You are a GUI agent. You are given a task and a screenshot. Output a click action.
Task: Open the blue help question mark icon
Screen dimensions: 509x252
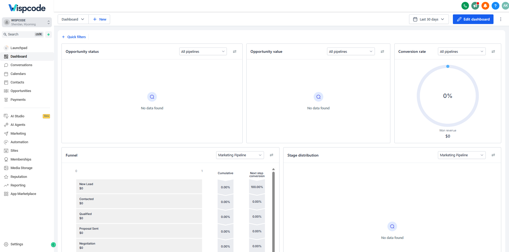[x=495, y=6]
